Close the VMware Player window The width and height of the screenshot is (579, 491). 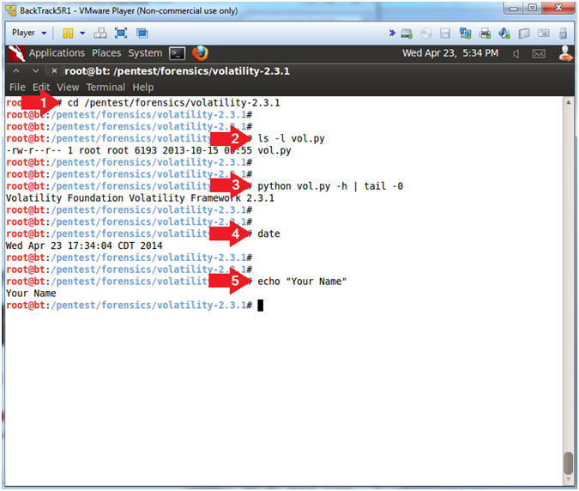click(558, 8)
